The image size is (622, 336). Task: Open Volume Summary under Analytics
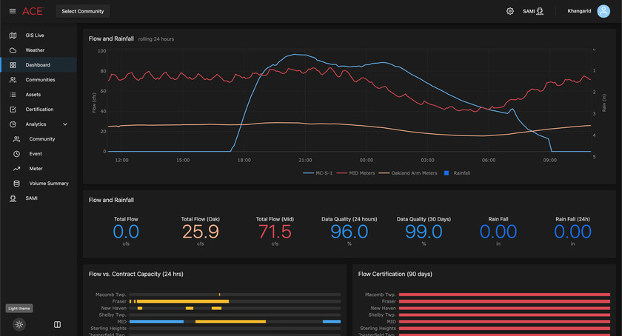point(49,184)
